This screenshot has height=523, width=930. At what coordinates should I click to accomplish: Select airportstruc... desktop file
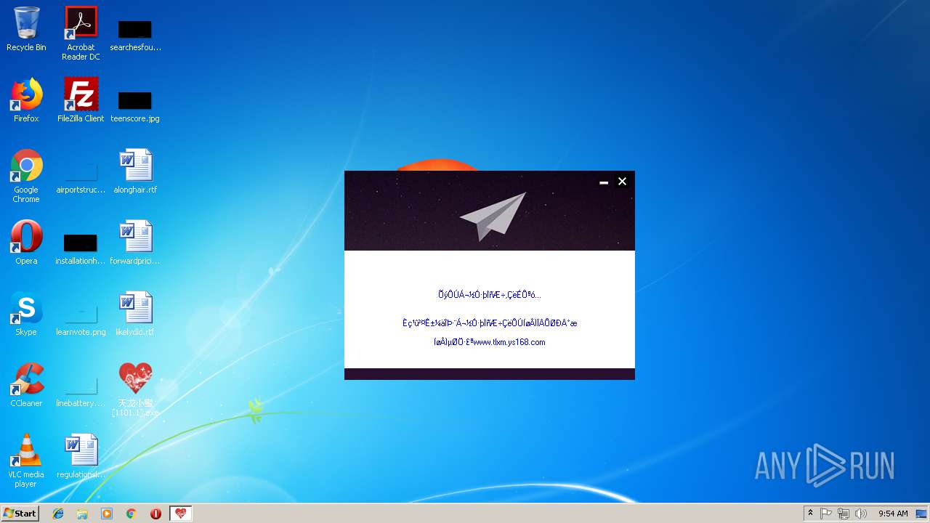[81, 179]
